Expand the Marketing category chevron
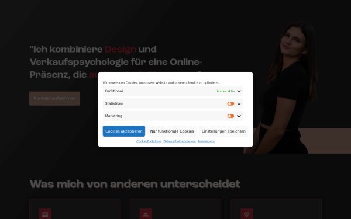 pos(239,116)
